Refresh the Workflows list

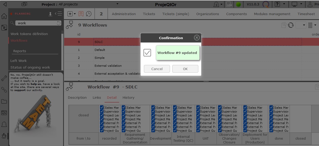point(291,25)
